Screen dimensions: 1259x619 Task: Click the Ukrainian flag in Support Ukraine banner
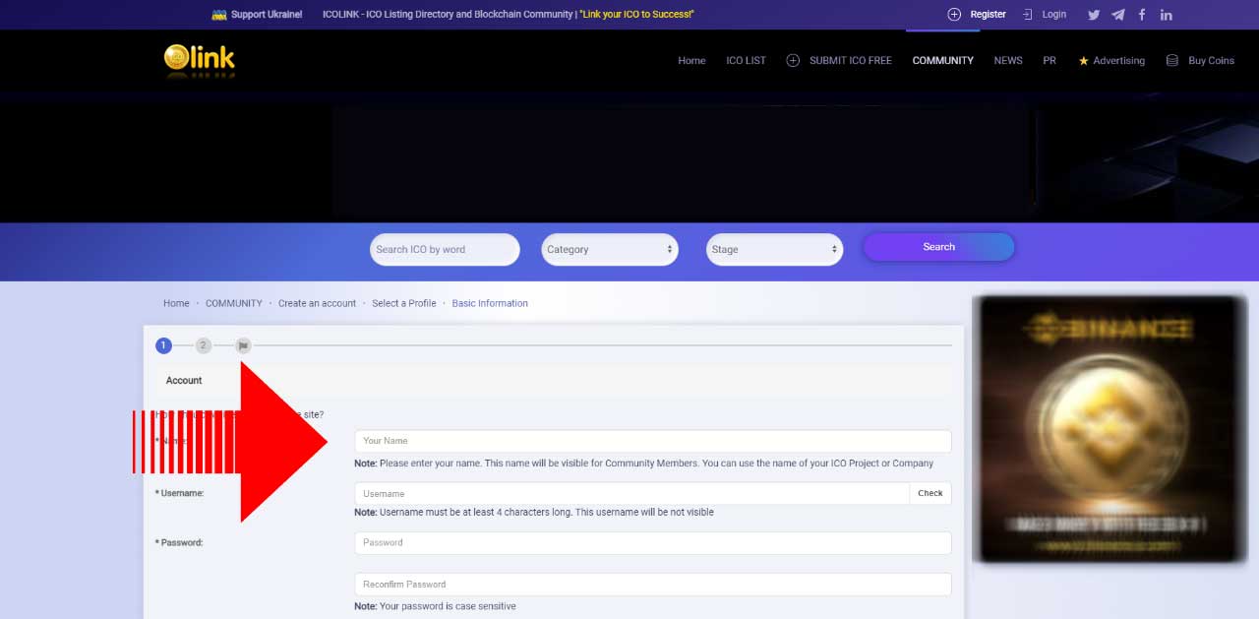[220, 14]
